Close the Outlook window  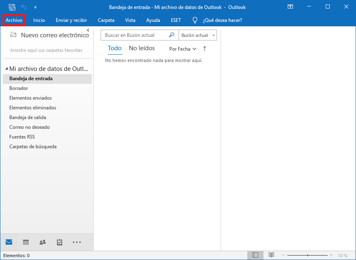(x=346, y=6)
